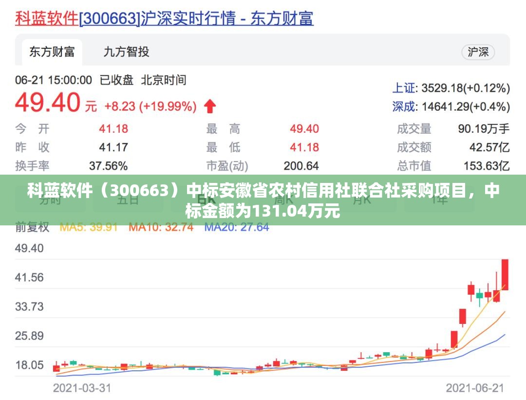Click the 深成 value 14641.29(+0.4%)

[466, 106]
